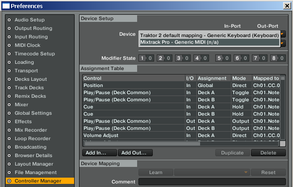Select Remix Decks preferences
This screenshot has height=187, width=293.
(x=30, y=96)
